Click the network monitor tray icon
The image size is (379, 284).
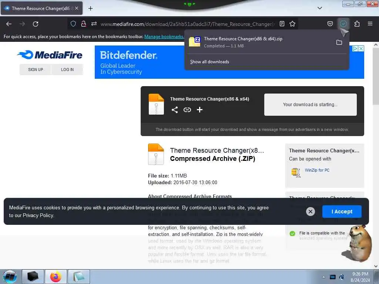[x=333, y=277]
